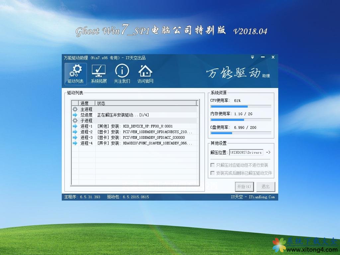Image resolution: width=340 pixels, height=255 pixels.
Task: Open the title bar dropdown menu arrow
Action: click(252, 57)
